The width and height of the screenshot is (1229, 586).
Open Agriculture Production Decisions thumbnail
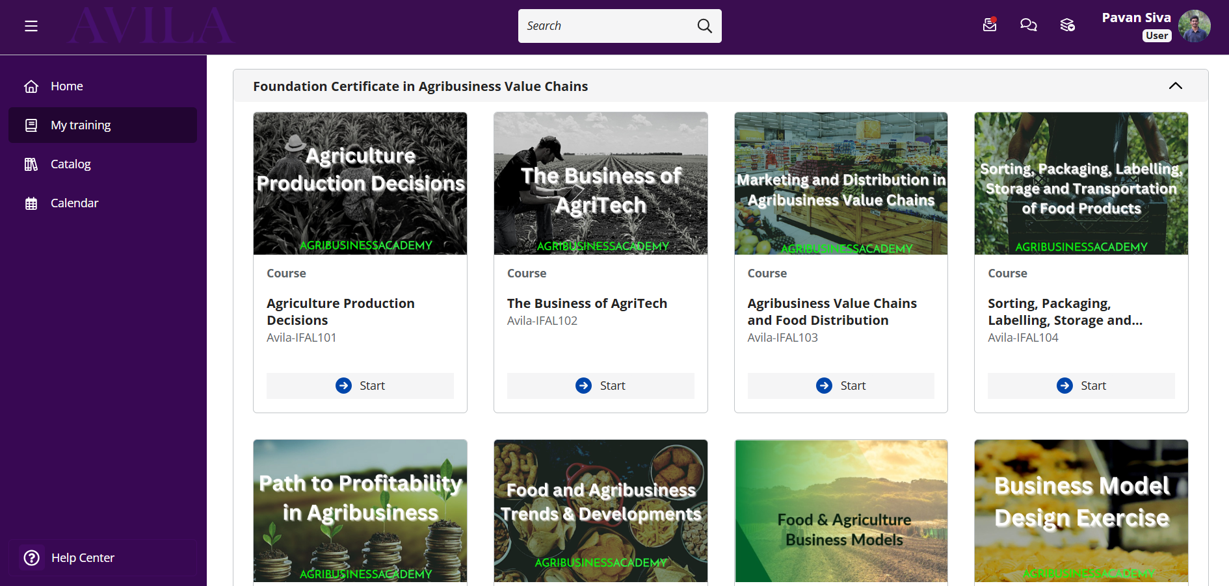(x=360, y=183)
